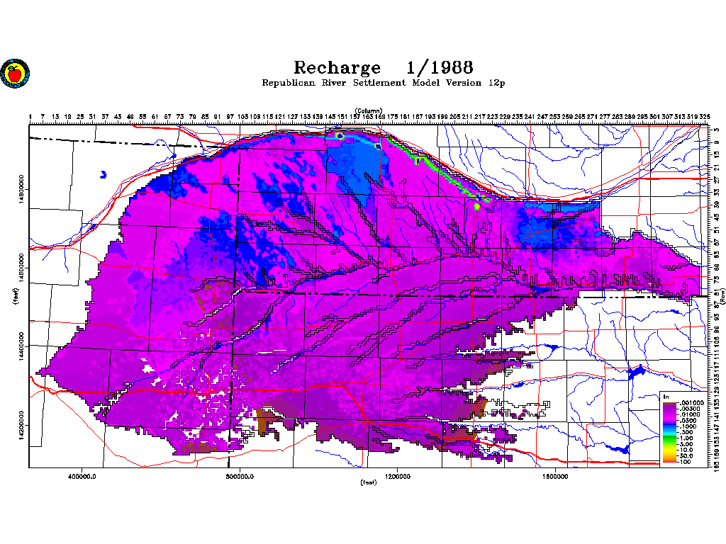Click the "Republican River Settlement Model Version 12p" subtitle
The width and height of the screenshot is (726, 544).
pos(384,83)
